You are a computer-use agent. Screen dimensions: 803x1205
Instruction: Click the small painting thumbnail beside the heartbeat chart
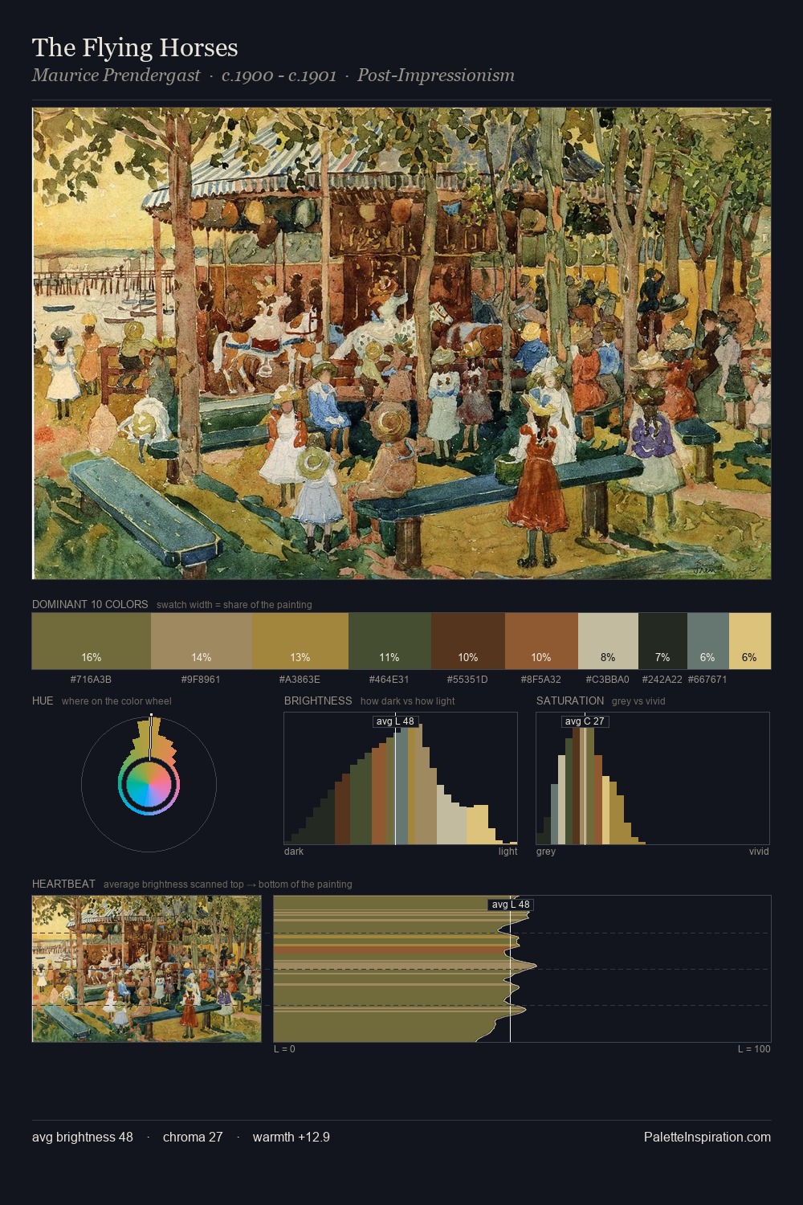click(x=147, y=969)
